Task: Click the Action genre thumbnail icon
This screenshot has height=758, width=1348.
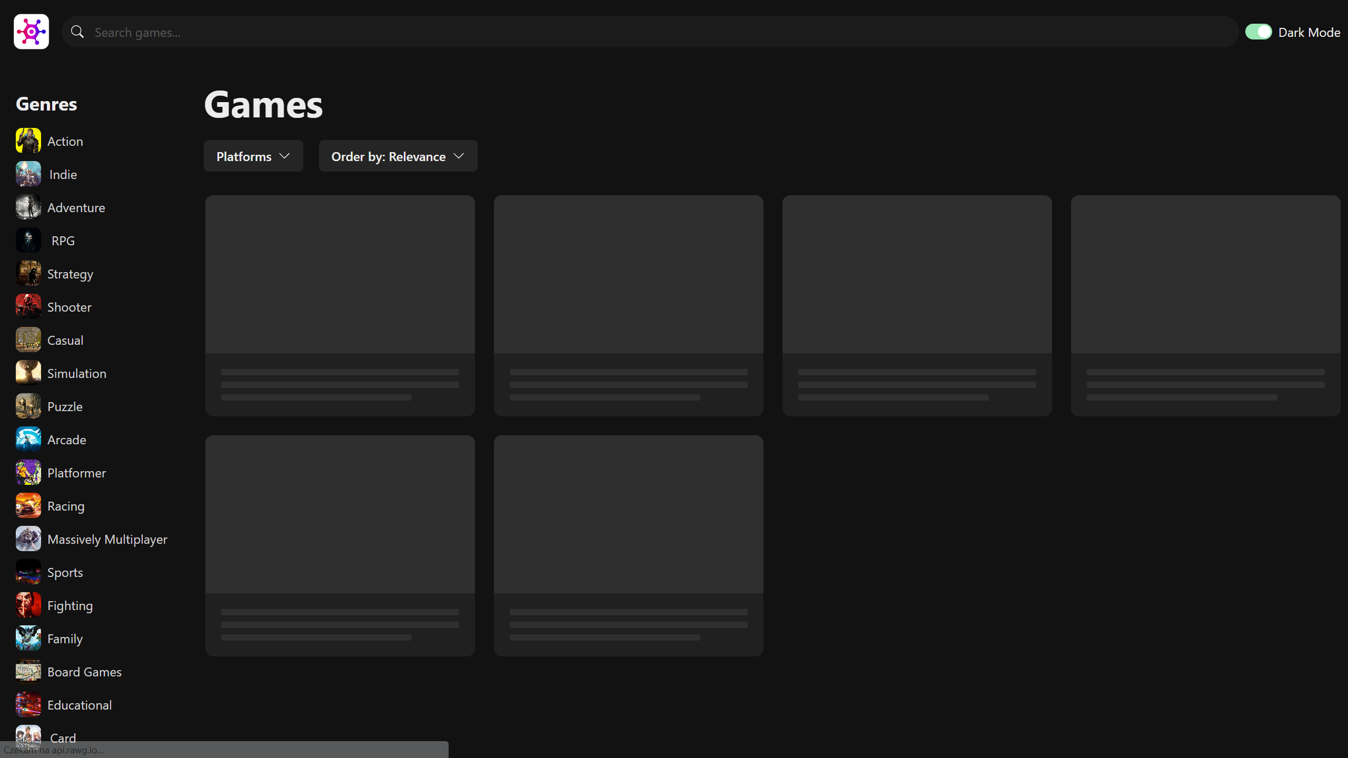Action: point(28,141)
